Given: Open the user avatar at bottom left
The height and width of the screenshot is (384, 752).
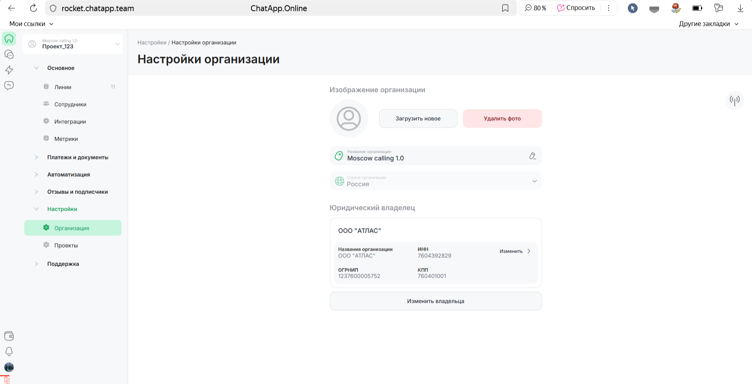Looking at the screenshot, I should (x=9, y=367).
